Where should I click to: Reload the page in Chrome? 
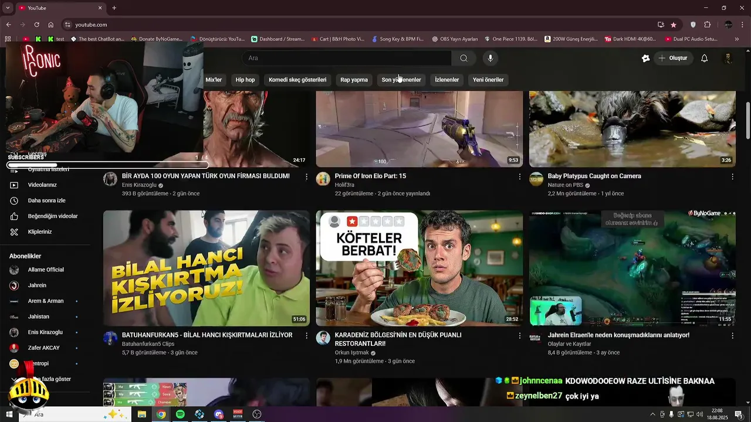point(36,25)
